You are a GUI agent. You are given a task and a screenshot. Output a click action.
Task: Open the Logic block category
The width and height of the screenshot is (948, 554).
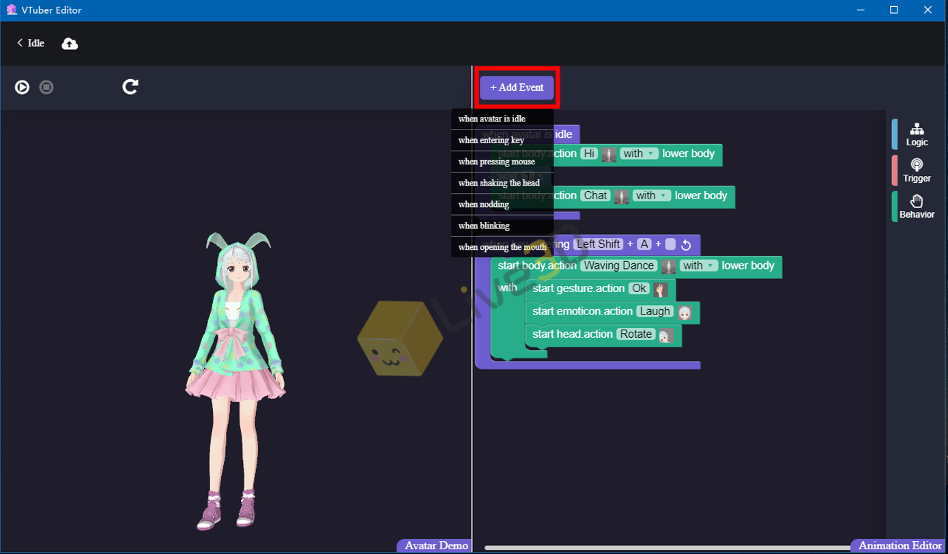click(916, 134)
